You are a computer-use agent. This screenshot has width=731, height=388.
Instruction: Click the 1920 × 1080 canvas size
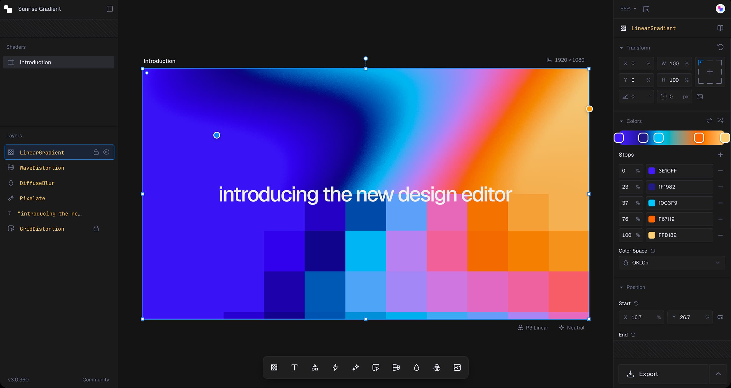[x=565, y=60]
